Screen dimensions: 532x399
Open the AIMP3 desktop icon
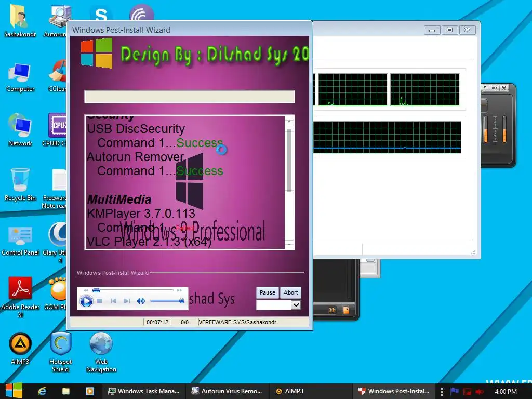(20, 348)
